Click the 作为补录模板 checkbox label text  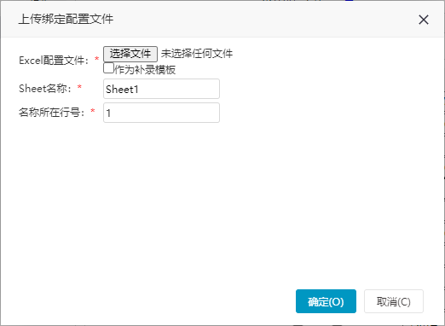coord(145,70)
